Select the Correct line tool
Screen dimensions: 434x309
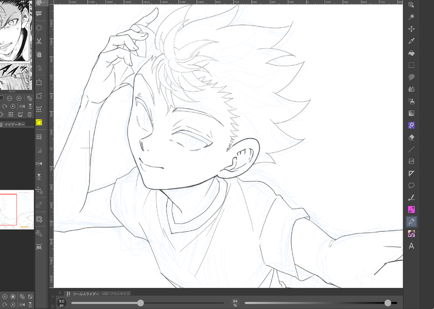[x=411, y=198]
